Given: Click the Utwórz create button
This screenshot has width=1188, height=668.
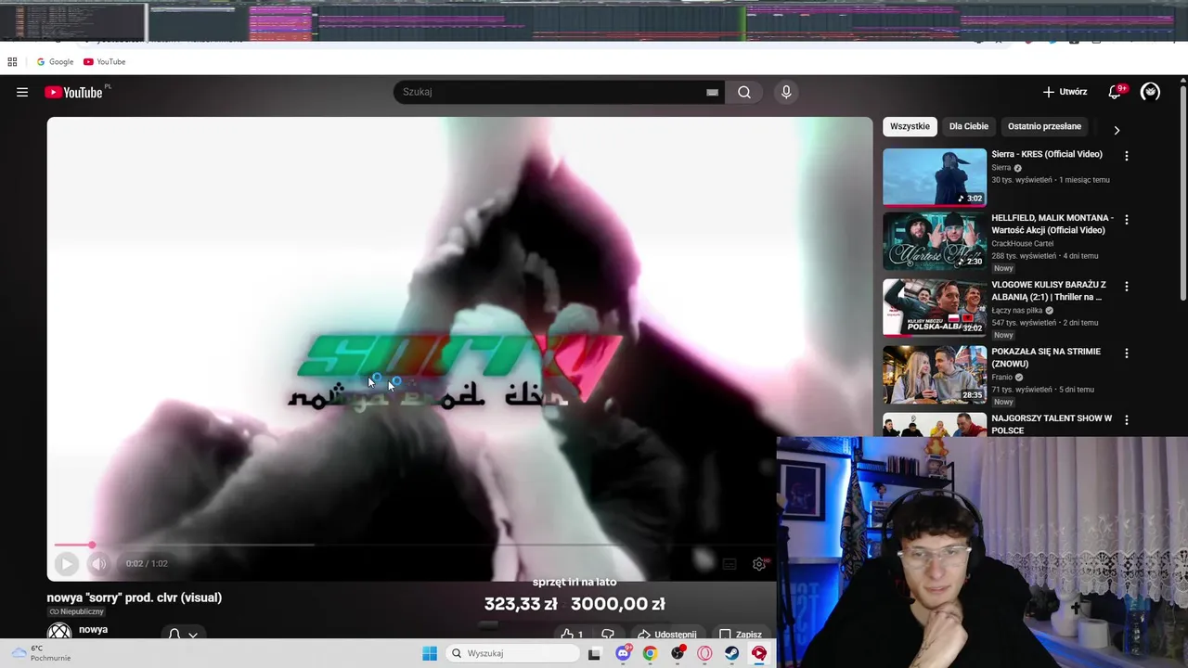Looking at the screenshot, I should 1065,92.
